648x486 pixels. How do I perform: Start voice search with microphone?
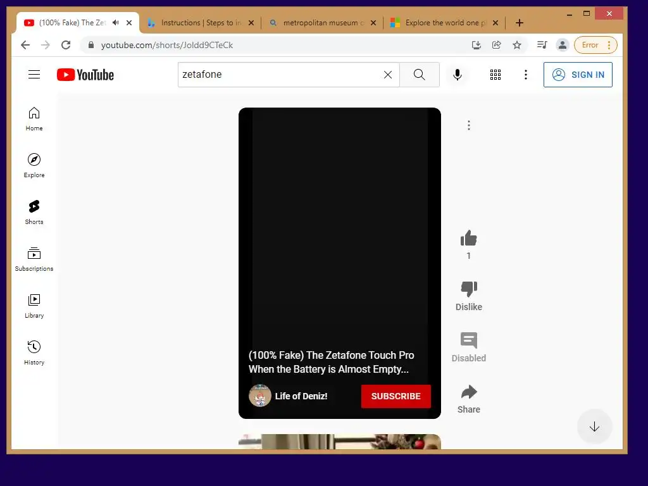[x=457, y=75]
